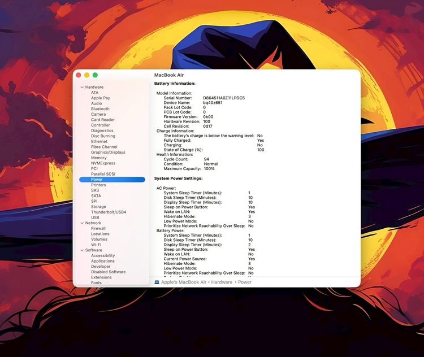Collapse the Network section chevron

(82, 223)
